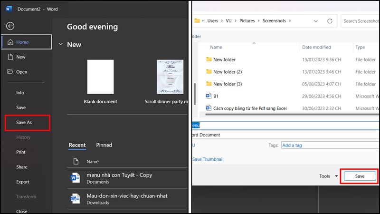Click the Search Screenshots box
Screen dimensions: 380x214
[360, 21]
